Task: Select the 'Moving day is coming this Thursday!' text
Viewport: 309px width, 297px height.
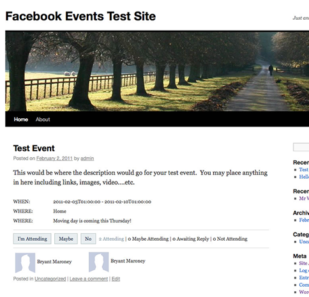Action: [x=92, y=221]
